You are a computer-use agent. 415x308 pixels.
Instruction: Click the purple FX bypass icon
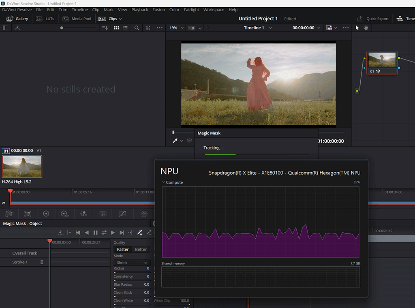[329, 28]
